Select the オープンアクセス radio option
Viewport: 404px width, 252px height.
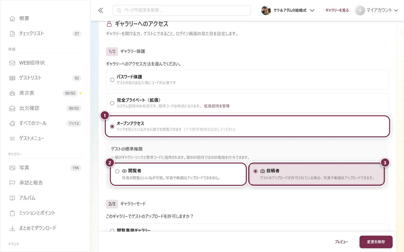coord(112,127)
